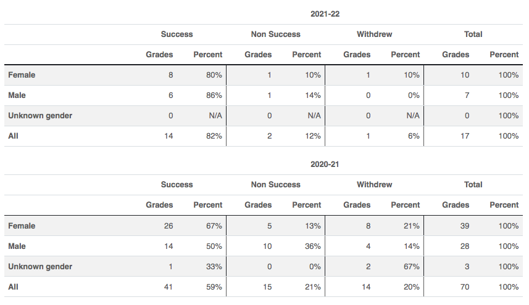Select the Non Success header in the 2020-21 table
This screenshot has width=529, height=305.
275,185
